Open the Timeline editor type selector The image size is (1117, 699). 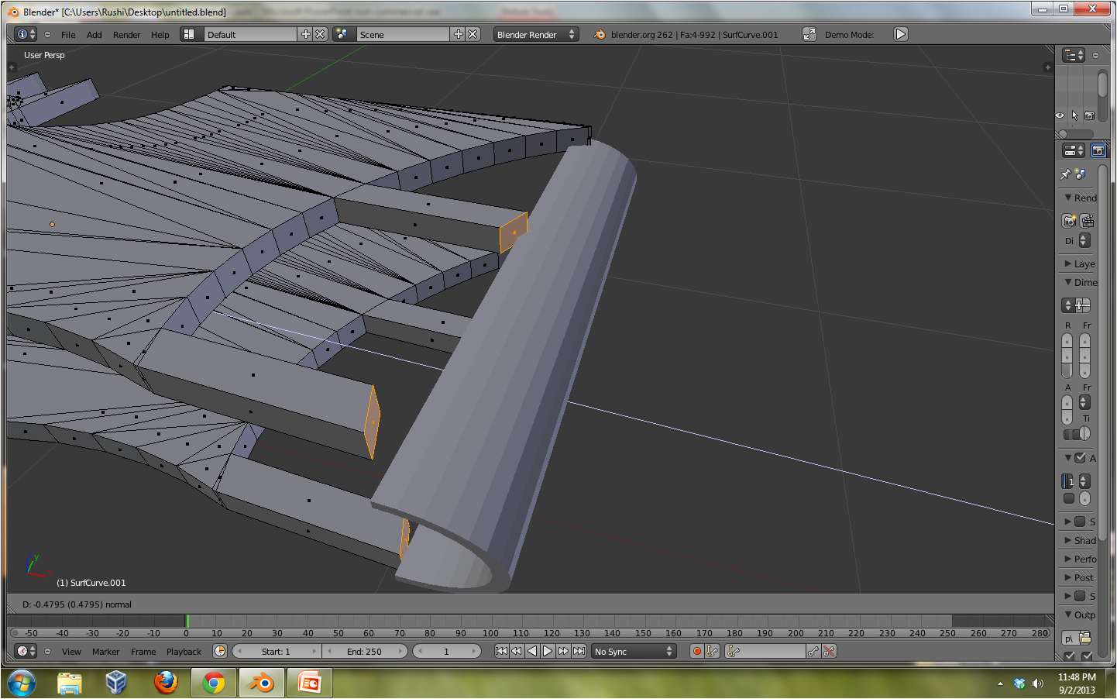(x=26, y=651)
